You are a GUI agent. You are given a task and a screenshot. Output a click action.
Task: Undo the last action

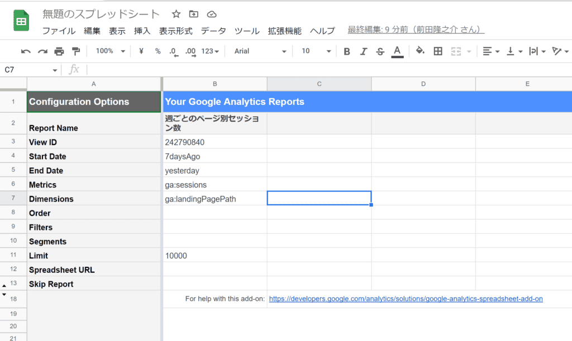26,51
